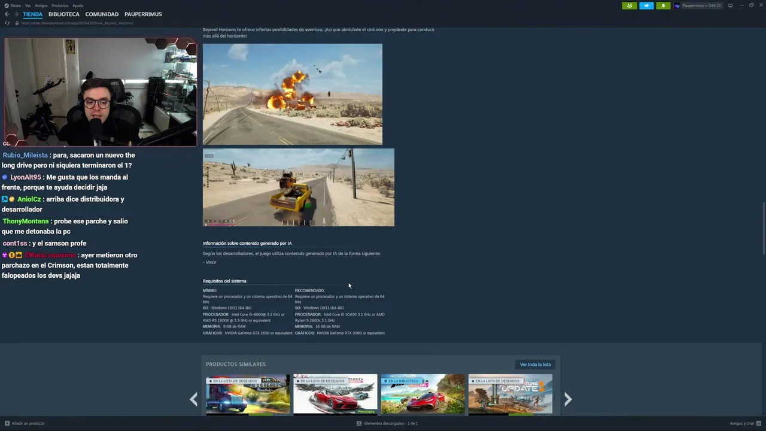Click the padlock icon beside the URL
Screen dimensions: 766x431
[17, 23]
